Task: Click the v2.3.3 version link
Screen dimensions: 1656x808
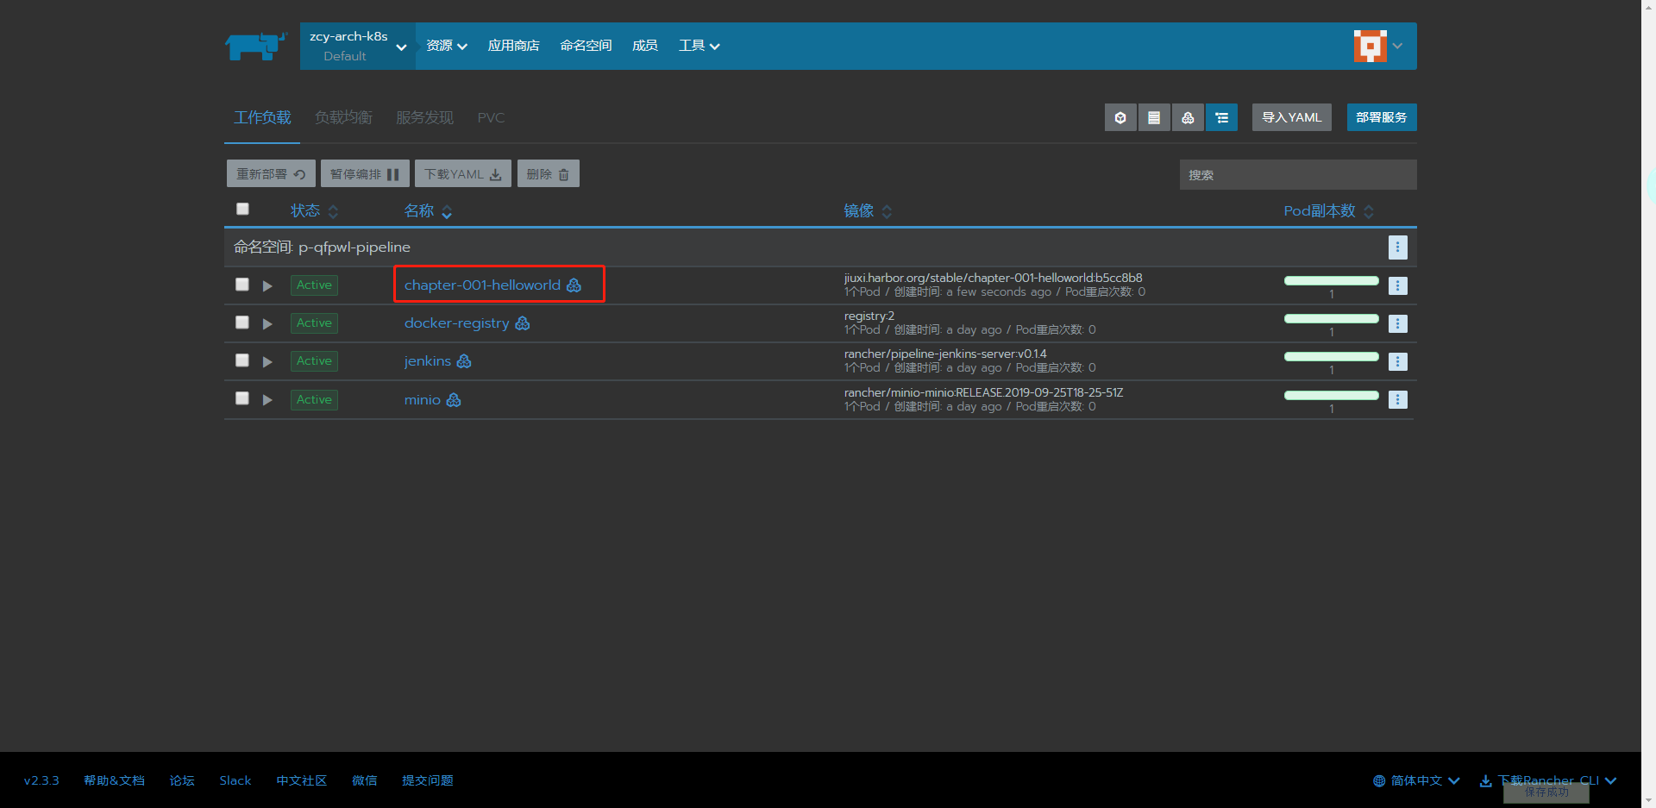Action: tap(41, 780)
